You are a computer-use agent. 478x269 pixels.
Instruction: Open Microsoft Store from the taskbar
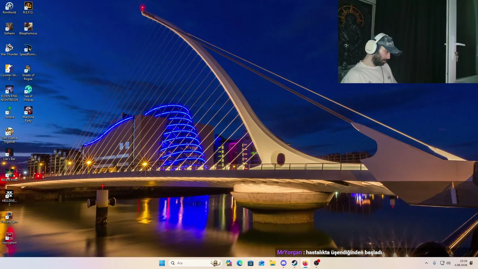(251, 263)
